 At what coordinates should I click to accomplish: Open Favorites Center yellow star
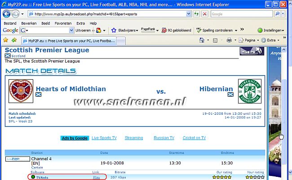5,40
